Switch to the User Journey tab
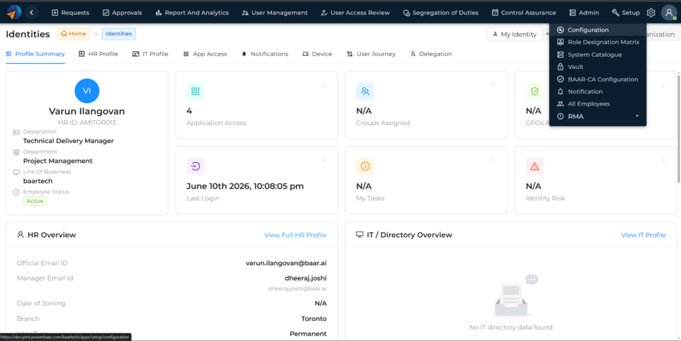The image size is (681, 341). coord(371,54)
